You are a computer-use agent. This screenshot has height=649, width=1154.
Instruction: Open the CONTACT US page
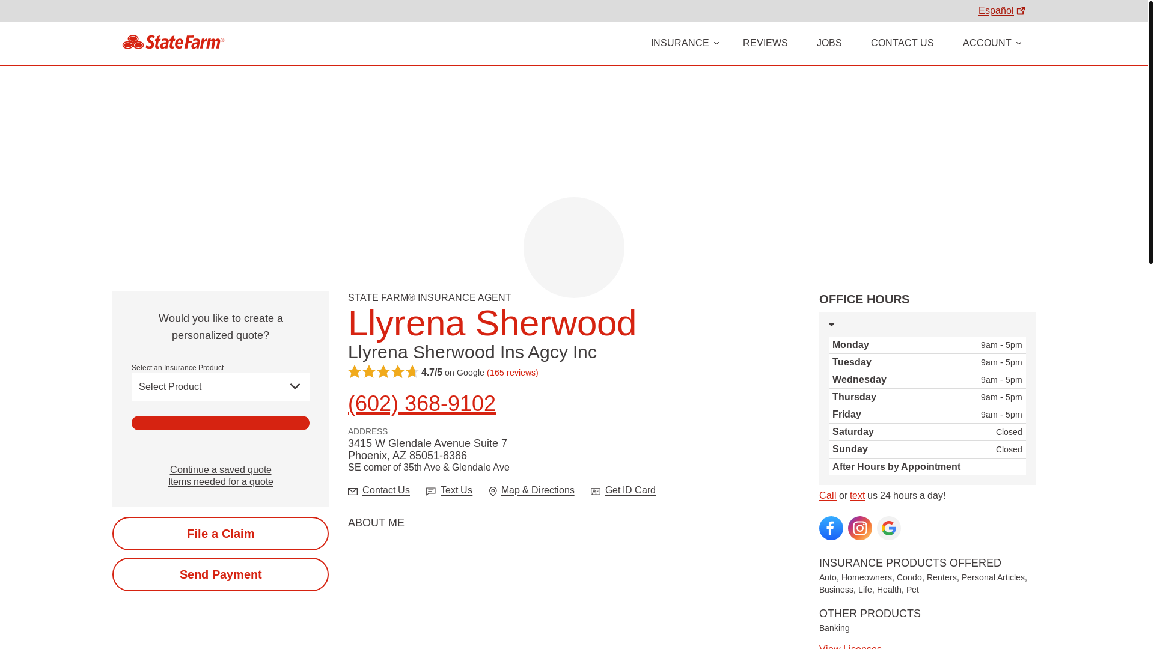902,43
